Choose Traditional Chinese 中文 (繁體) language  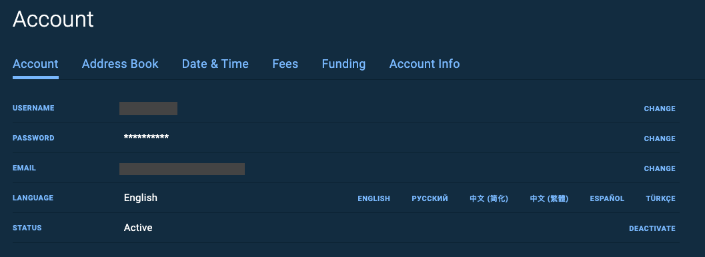click(x=549, y=198)
